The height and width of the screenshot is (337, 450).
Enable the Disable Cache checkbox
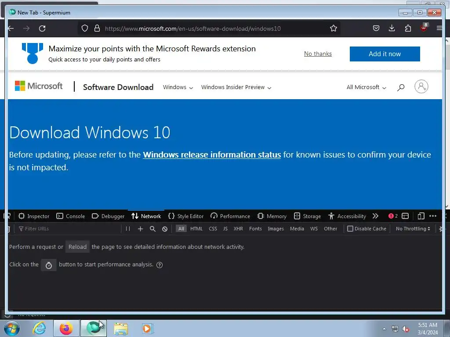pos(350,229)
